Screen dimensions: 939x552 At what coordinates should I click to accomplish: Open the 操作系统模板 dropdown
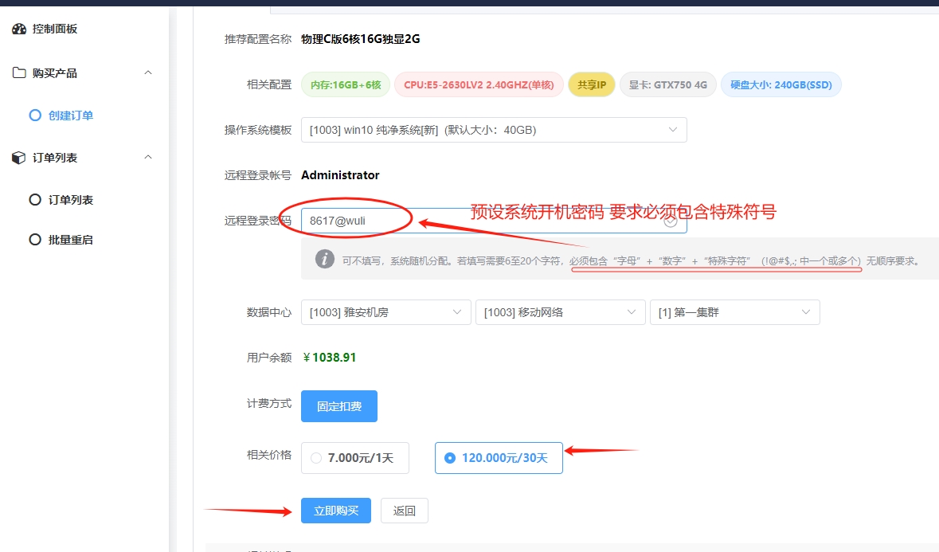click(493, 130)
